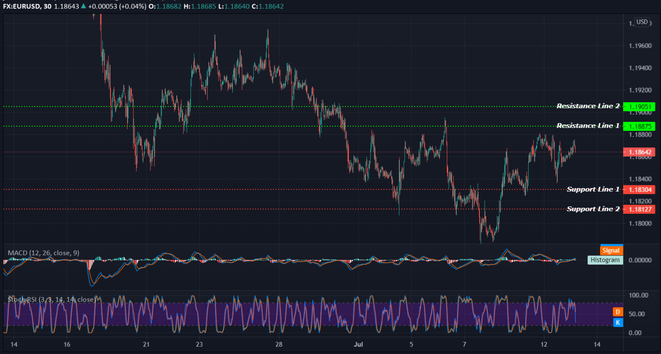This screenshot has height=354, width=661.
Task: Click the 1.18875 green price tag
Action: pyautogui.click(x=639, y=126)
